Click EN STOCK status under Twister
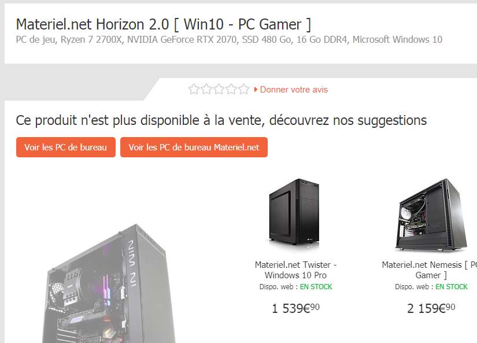This screenshot has width=477, height=343. (316, 287)
